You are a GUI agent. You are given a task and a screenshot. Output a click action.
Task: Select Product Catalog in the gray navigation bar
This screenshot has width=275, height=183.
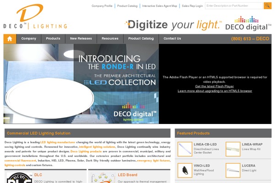(x=141, y=38)
